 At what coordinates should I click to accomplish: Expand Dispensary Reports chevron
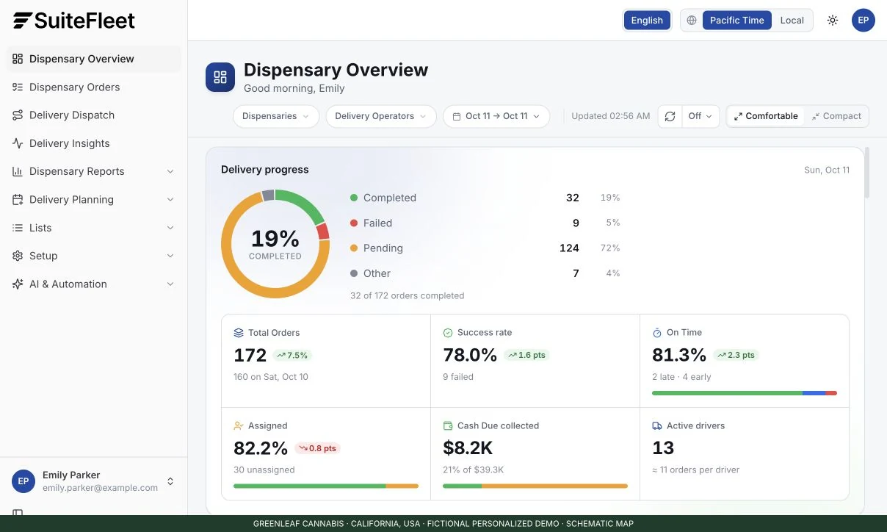[170, 171]
